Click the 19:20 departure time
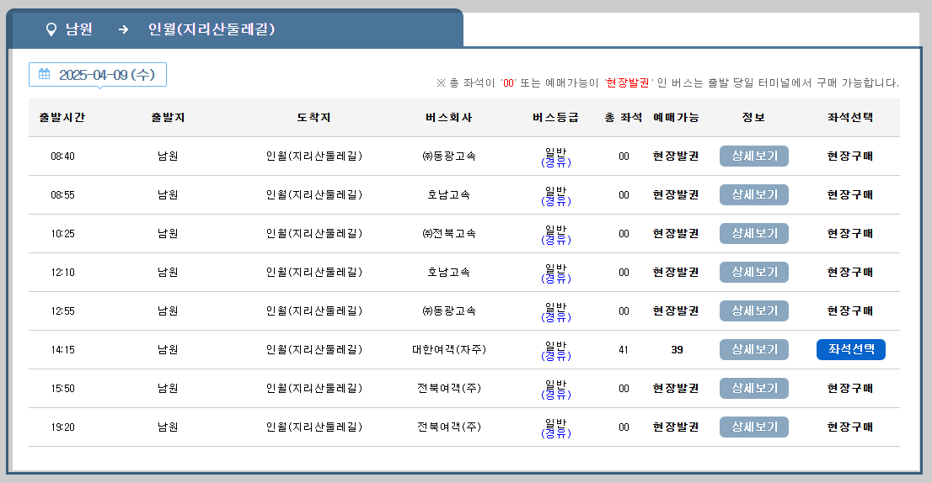The height and width of the screenshot is (483, 932). 62,427
